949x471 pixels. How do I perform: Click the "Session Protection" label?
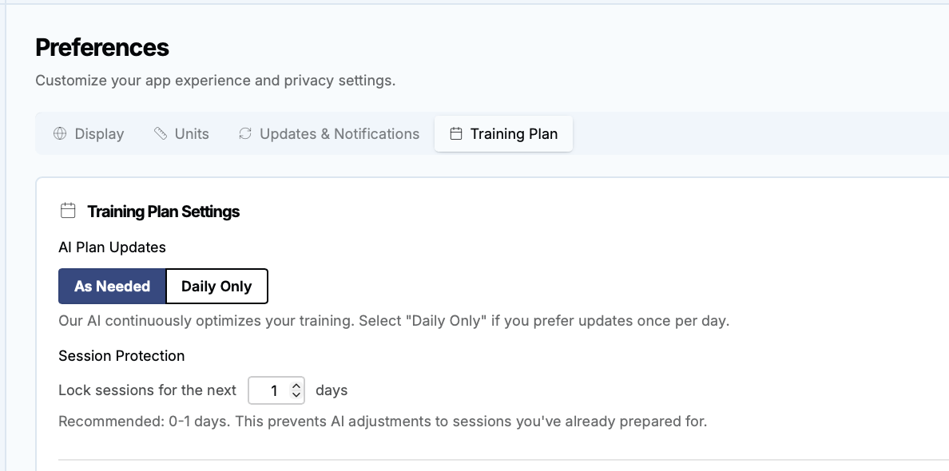pyautogui.click(x=121, y=356)
